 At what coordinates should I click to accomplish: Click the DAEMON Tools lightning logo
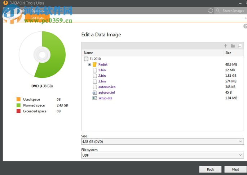[5, 3]
